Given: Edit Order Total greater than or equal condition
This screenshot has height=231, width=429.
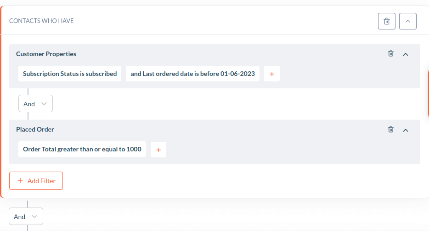Looking at the screenshot, I should click(x=82, y=150).
